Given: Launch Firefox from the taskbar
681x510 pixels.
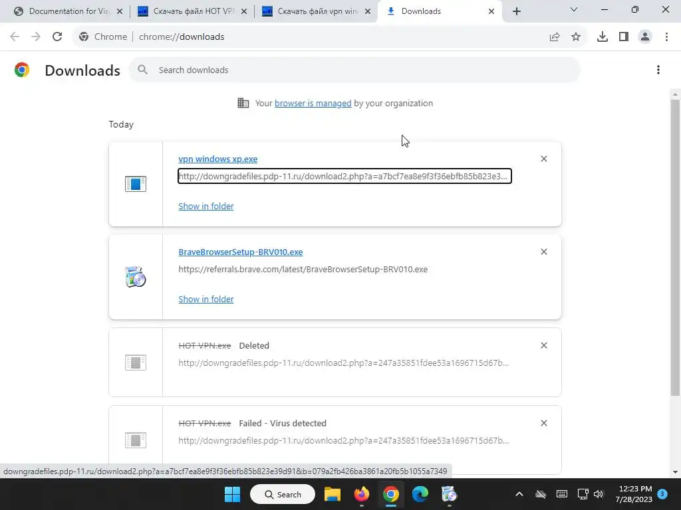Looking at the screenshot, I should pos(361,494).
